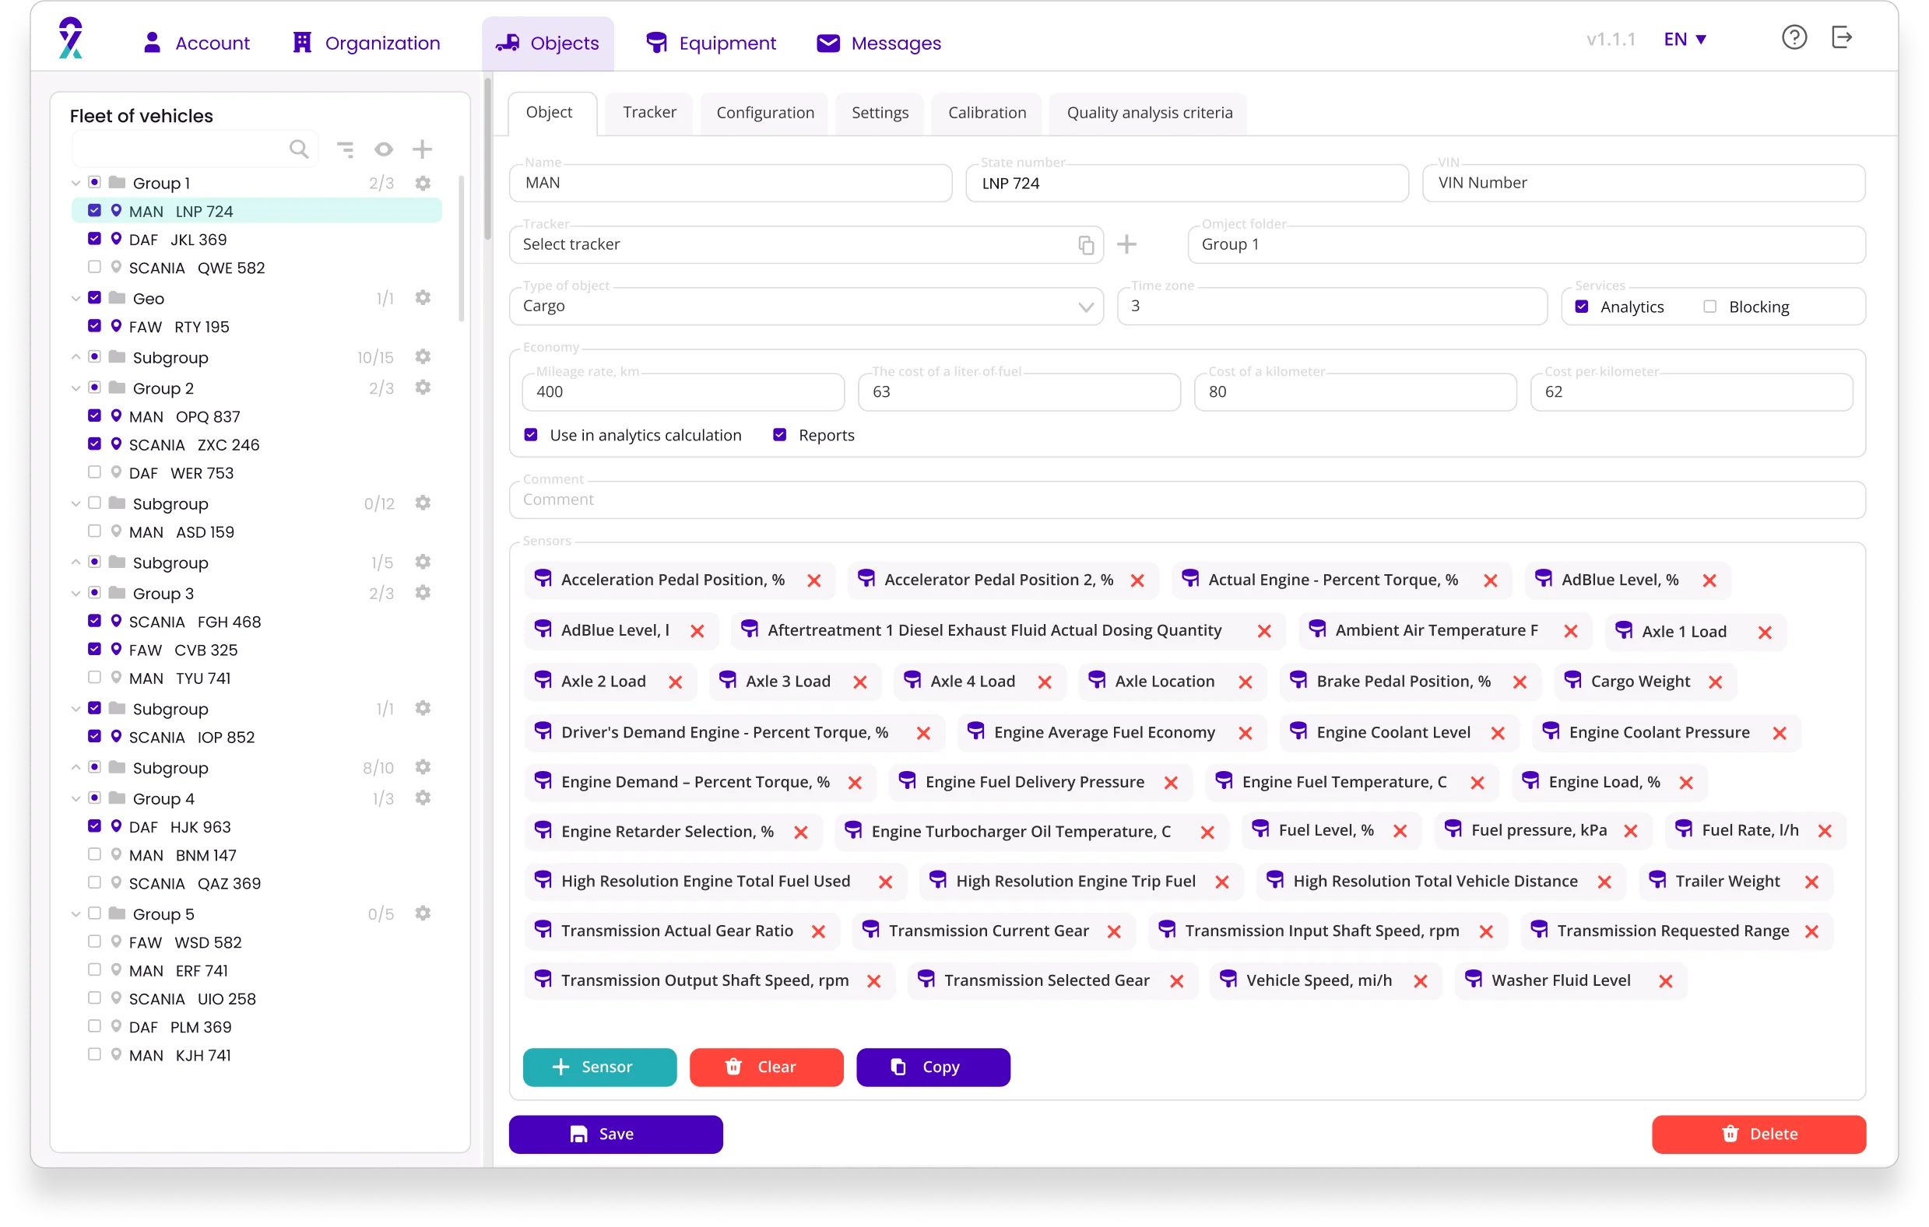The height and width of the screenshot is (1227, 1929).
Task: Click copy icon in Tracker field
Action: (1085, 245)
